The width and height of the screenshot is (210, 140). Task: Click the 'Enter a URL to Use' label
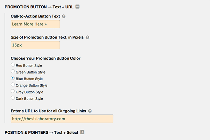pyautogui.click(x=49, y=111)
